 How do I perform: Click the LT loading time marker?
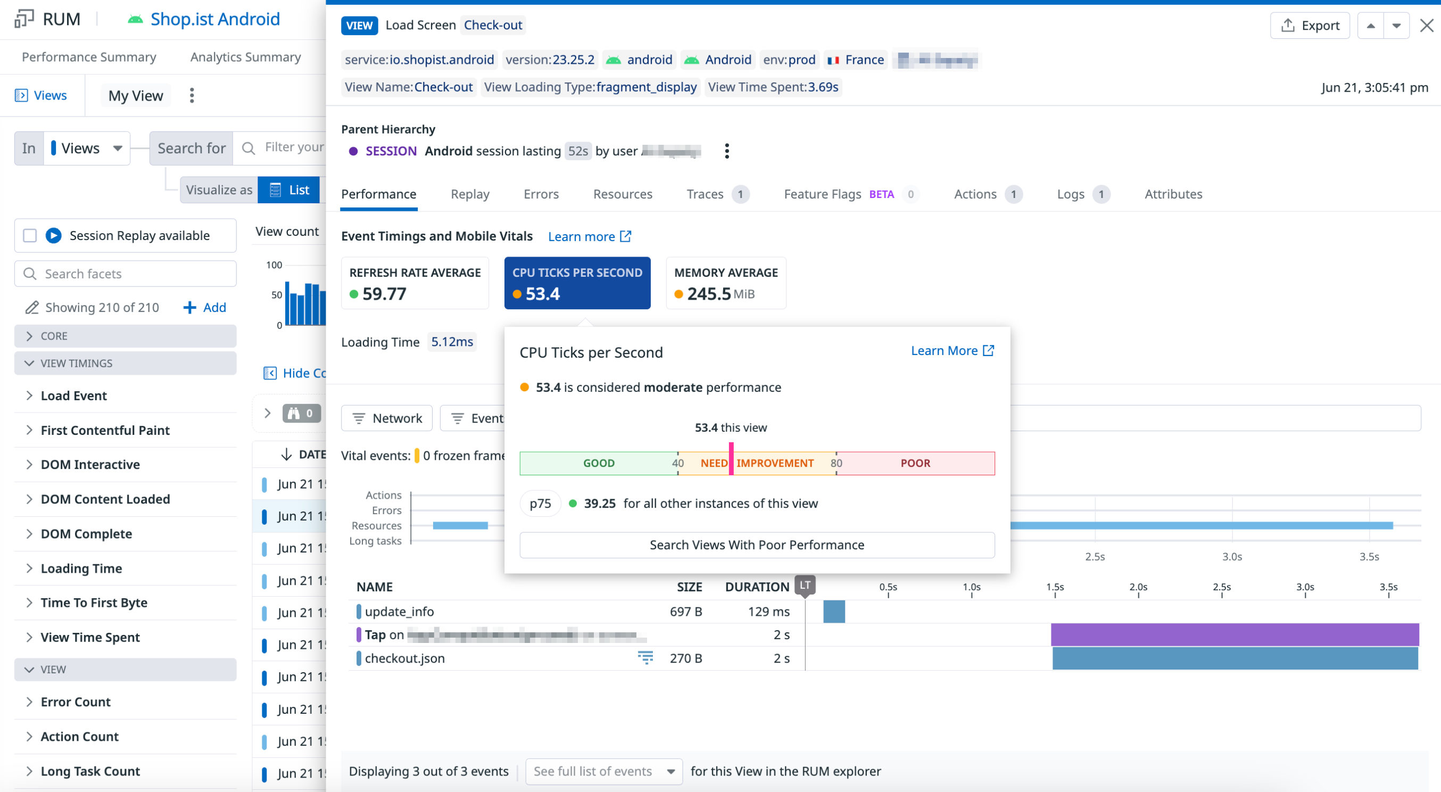(805, 585)
